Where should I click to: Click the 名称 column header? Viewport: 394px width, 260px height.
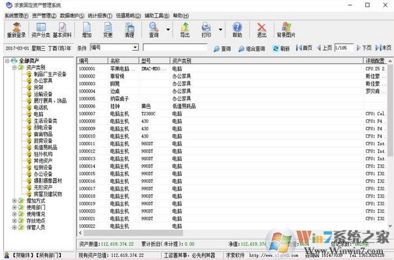[x=123, y=61]
